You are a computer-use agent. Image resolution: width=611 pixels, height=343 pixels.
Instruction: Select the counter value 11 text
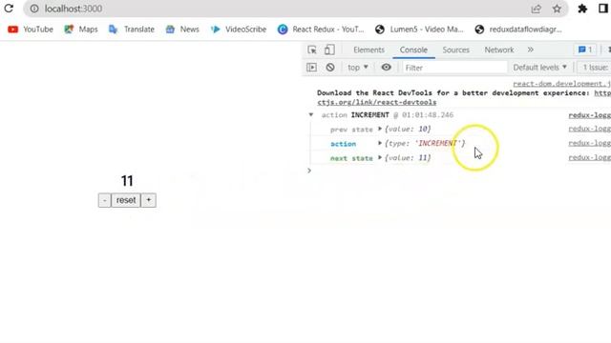pyautogui.click(x=127, y=181)
